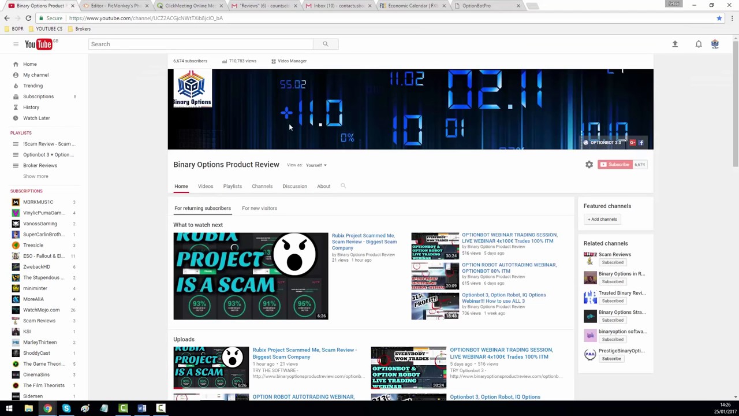
Task: Switch to the Economic Calendar browser tab
Action: (x=411, y=6)
